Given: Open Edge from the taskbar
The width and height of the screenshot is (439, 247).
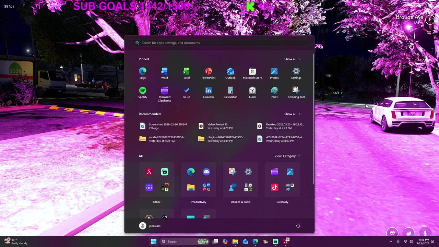Looking at the screenshot, I should coord(255,242).
